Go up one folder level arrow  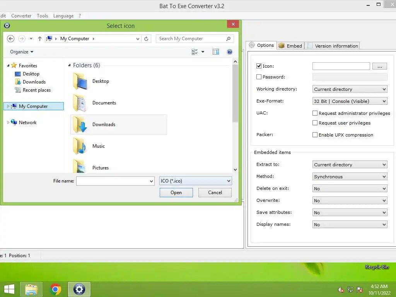coord(40,39)
